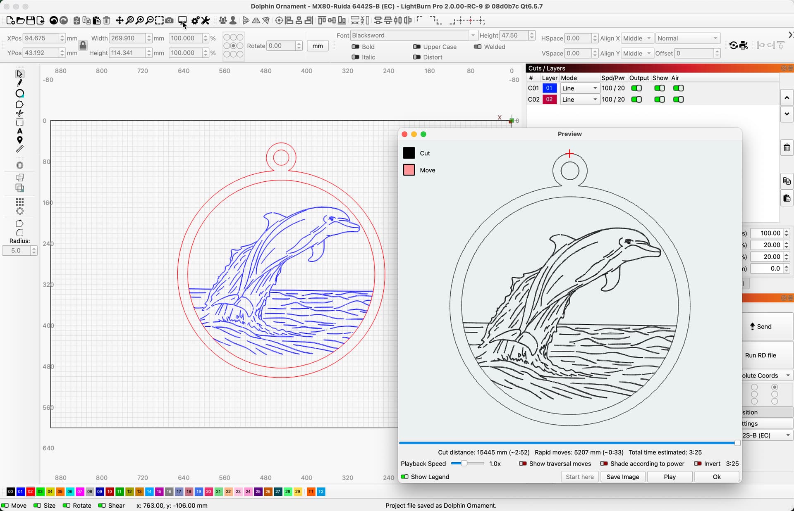Image resolution: width=794 pixels, height=511 pixels.
Task: Open the Align Y Middle dropdown
Action: tap(637, 53)
